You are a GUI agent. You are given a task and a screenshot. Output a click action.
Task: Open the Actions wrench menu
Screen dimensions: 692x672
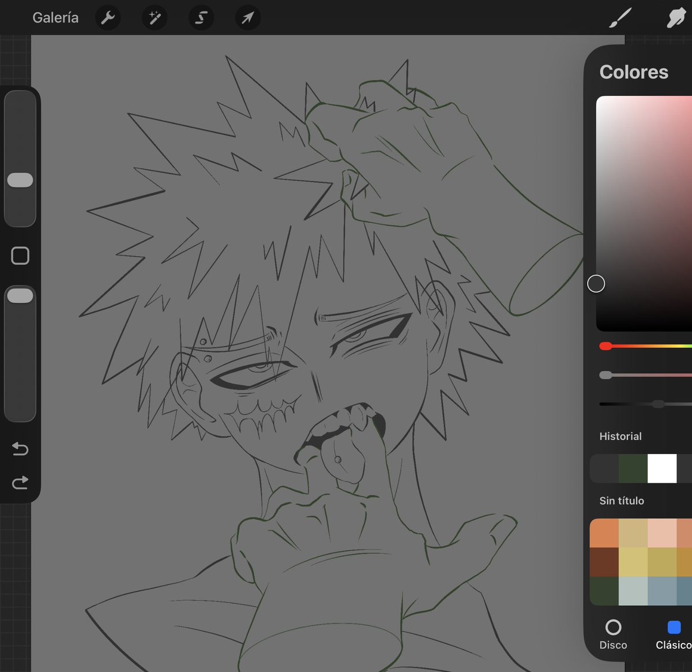107,17
